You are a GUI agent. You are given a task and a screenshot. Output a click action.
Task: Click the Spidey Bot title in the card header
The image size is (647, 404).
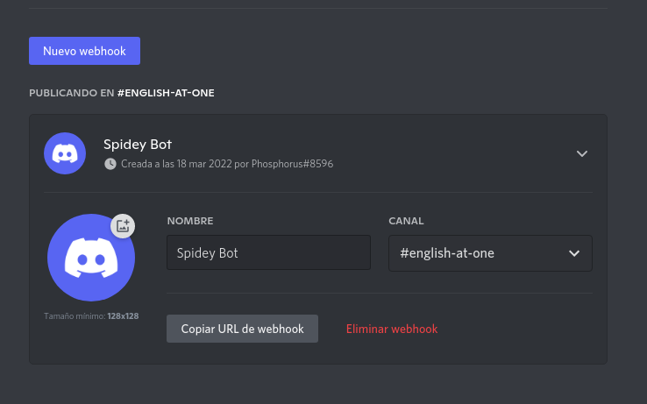coord(138,145)
